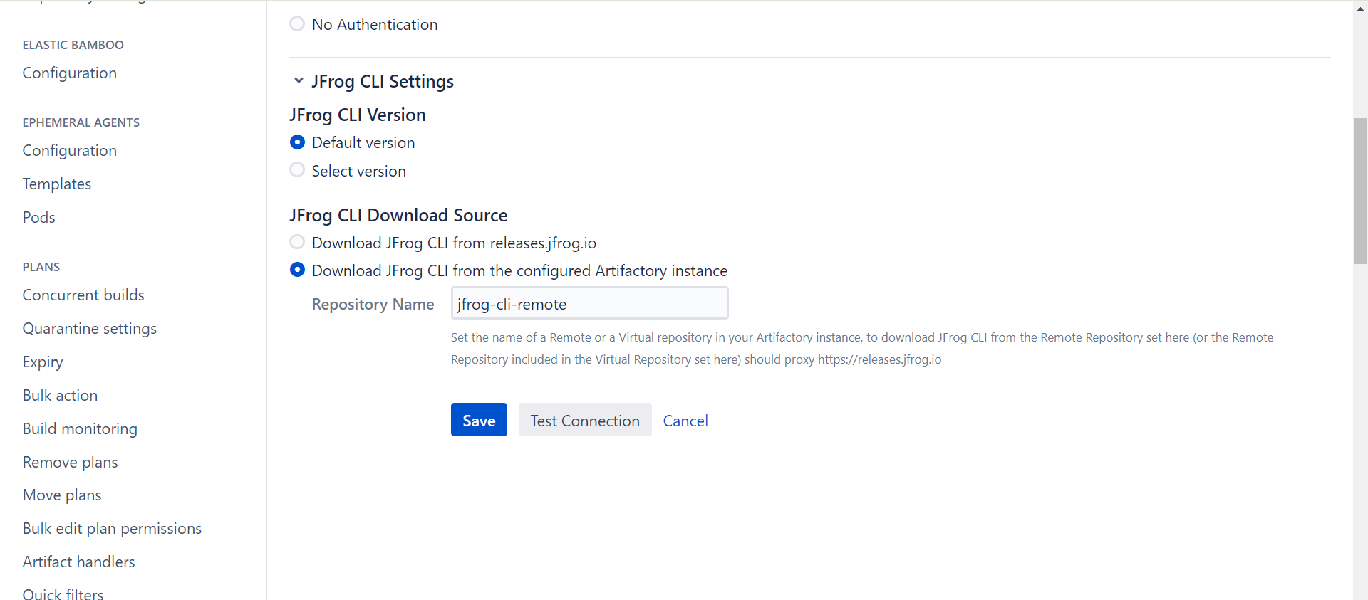
Task: Open Artifact handlers in the sidebar
Action: pyautogui.click(x=79, y=562)
